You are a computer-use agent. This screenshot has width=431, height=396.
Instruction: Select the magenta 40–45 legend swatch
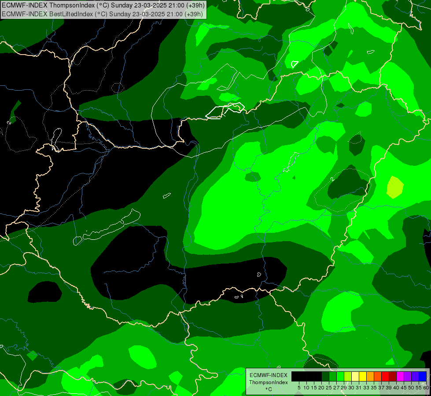tap(400, 377)
